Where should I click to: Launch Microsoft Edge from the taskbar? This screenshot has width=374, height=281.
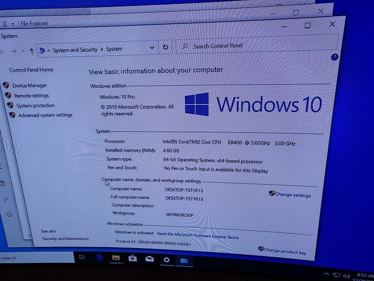coord(99,257)
